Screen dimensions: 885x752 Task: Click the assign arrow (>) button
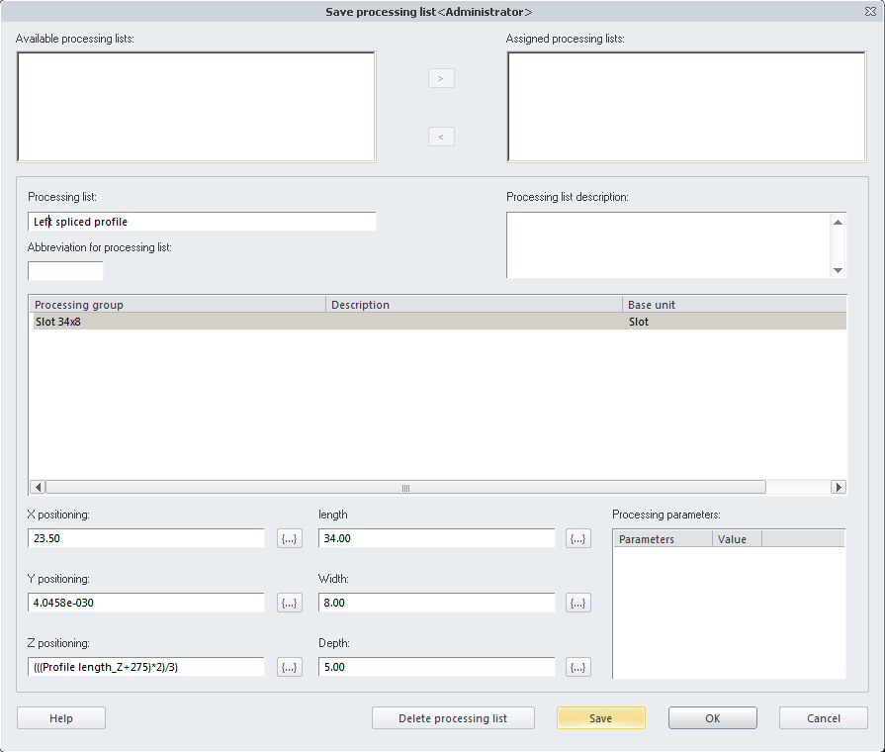(441, 78)
